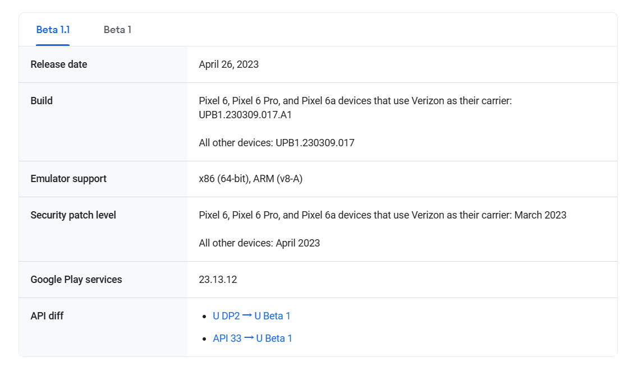Switch to the Beta 1.1 tab

pyautogui.click(x=53, y=30)
